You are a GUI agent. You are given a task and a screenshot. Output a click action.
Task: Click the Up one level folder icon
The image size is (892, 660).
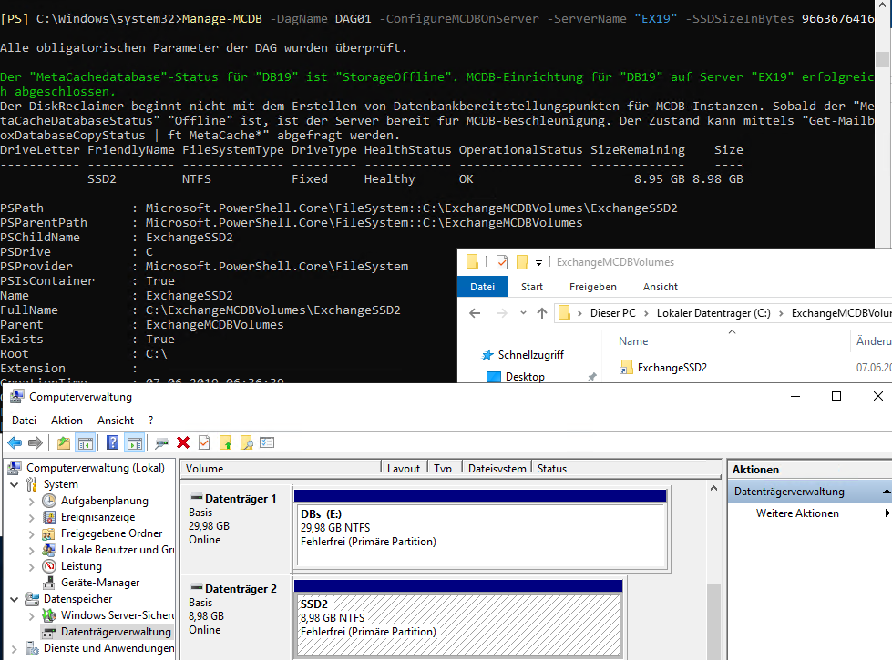pyautogui.click(x=64, y=442)
